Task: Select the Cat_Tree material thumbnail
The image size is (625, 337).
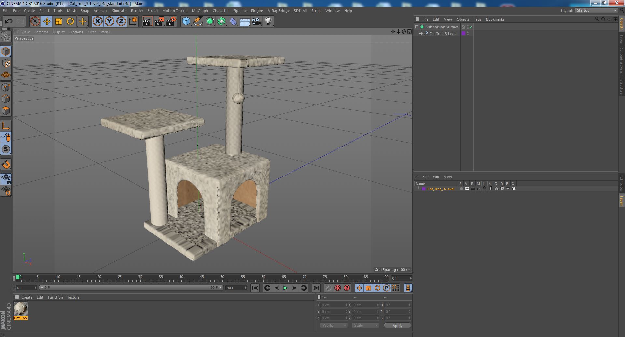Action: tap(21, 309)
